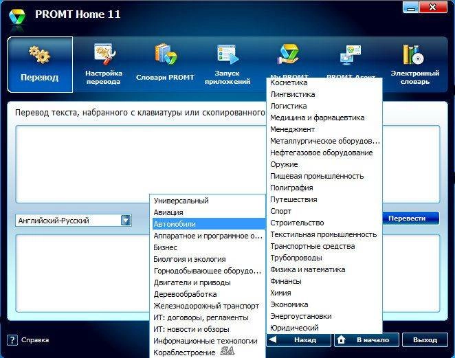Select Строительство topic
Image resolution: width=455 pixels, height=358 pixels.
[324, 223]
